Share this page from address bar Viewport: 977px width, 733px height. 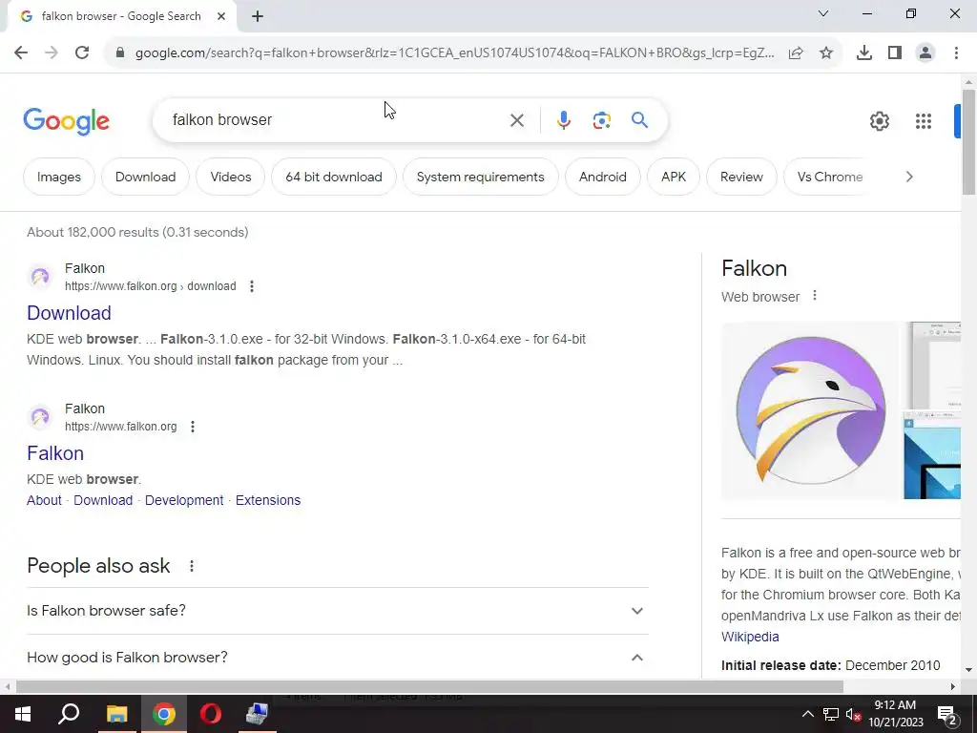(796, 53)
